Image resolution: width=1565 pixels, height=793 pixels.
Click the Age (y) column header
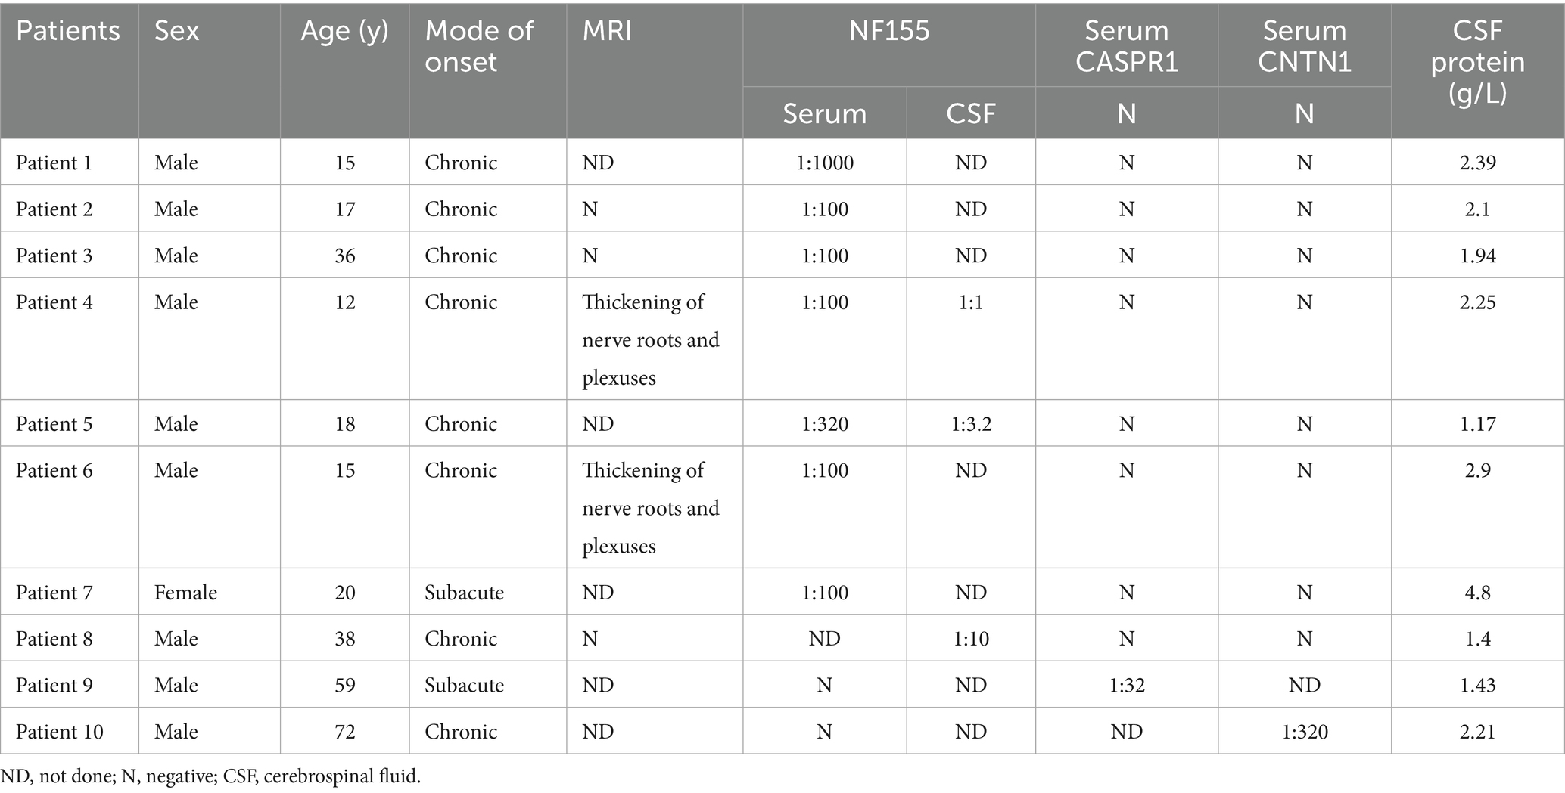344,31
